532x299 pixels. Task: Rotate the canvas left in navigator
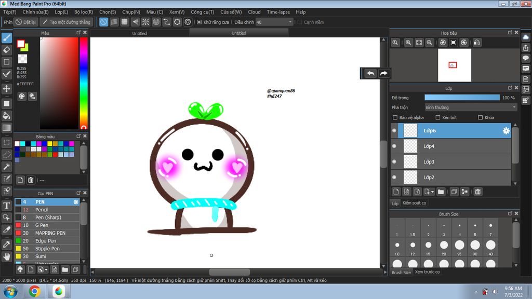point(443,43)
